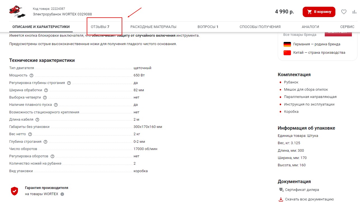This screenshot has width=360, height=208.
Task: Click 'Возможность стационарного крепления' label
Action: click(x=44, y=112)
